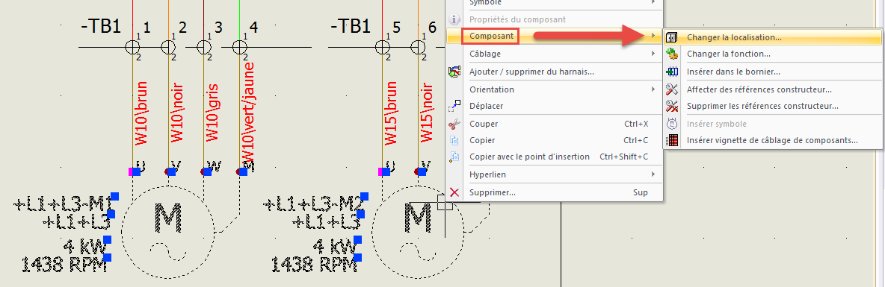Open the Orientation submenu arrow

pyautogui.click(x=653, y=89)
